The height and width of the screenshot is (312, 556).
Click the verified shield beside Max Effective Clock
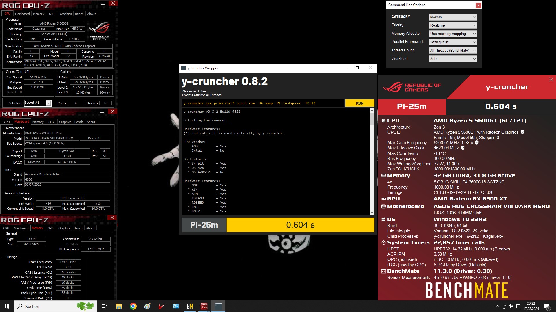click(x=463, y=148)
